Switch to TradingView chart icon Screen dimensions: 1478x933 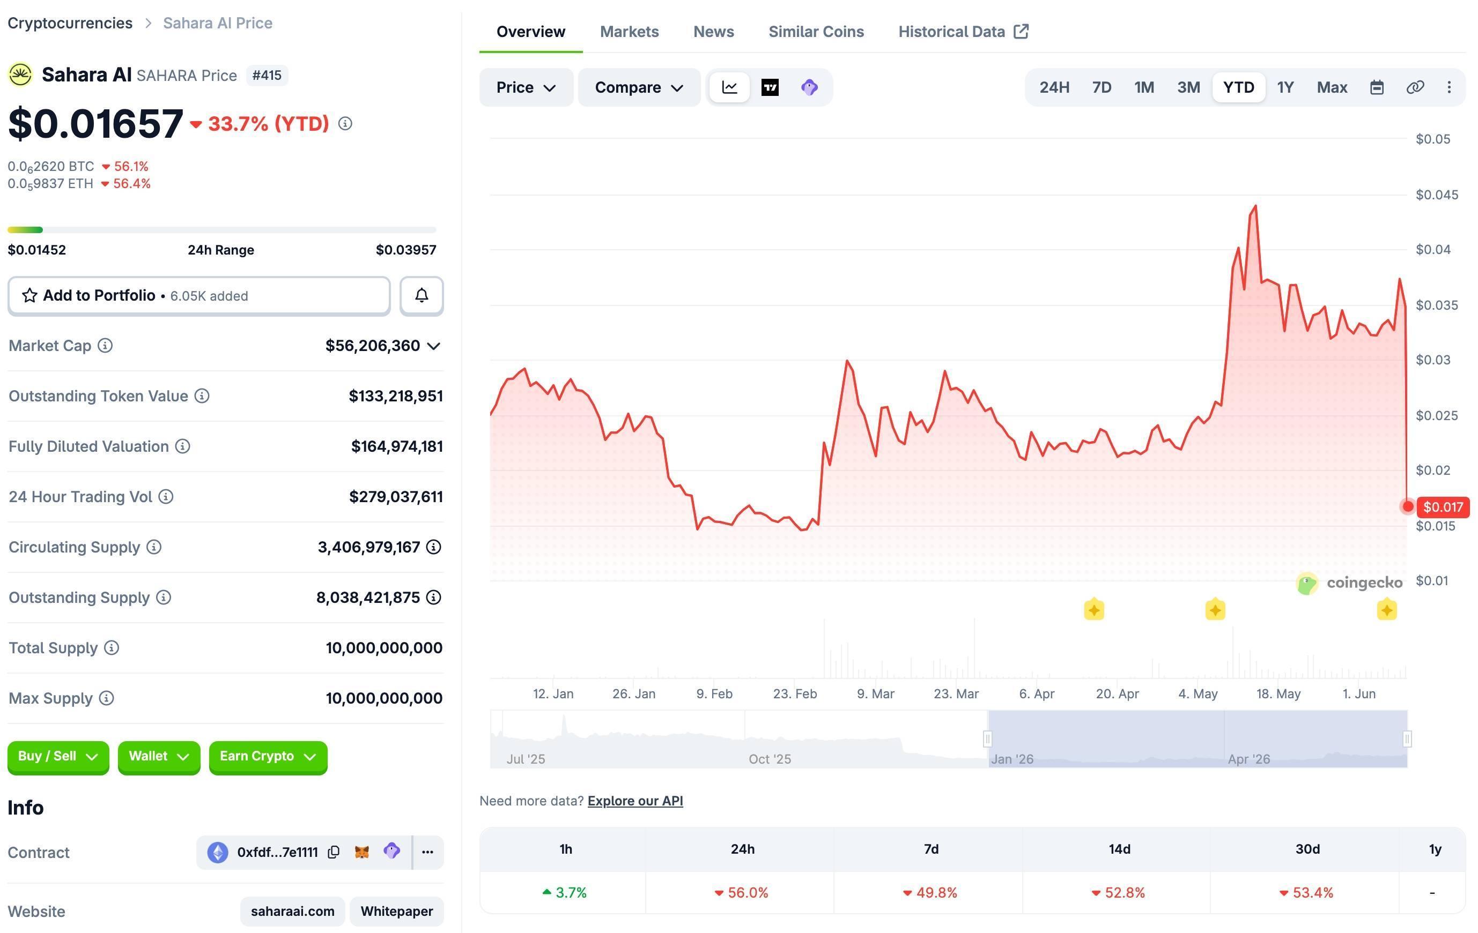coord(770,87)
